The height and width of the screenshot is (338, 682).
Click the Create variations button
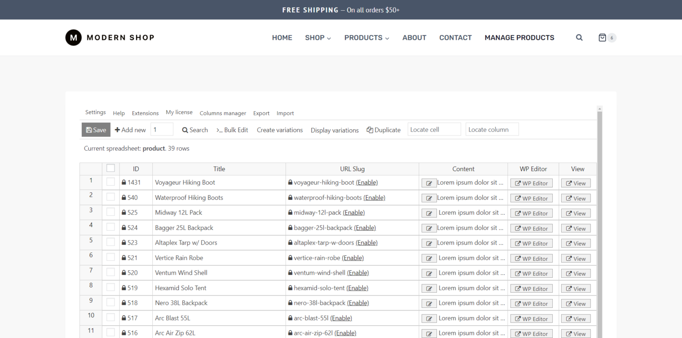tap(280, 130)
